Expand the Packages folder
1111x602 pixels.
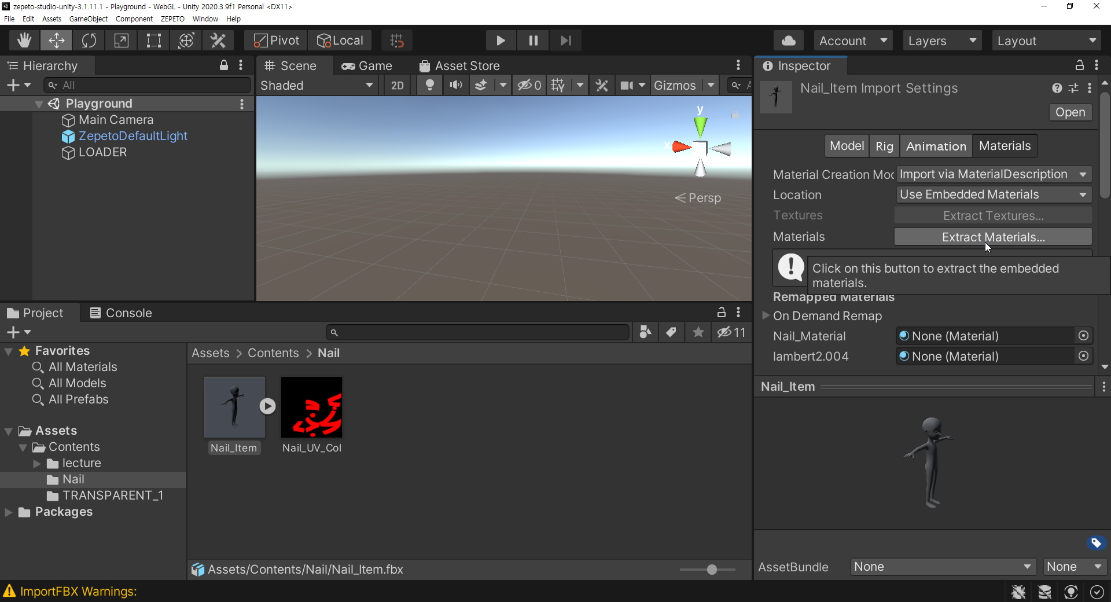8,512
